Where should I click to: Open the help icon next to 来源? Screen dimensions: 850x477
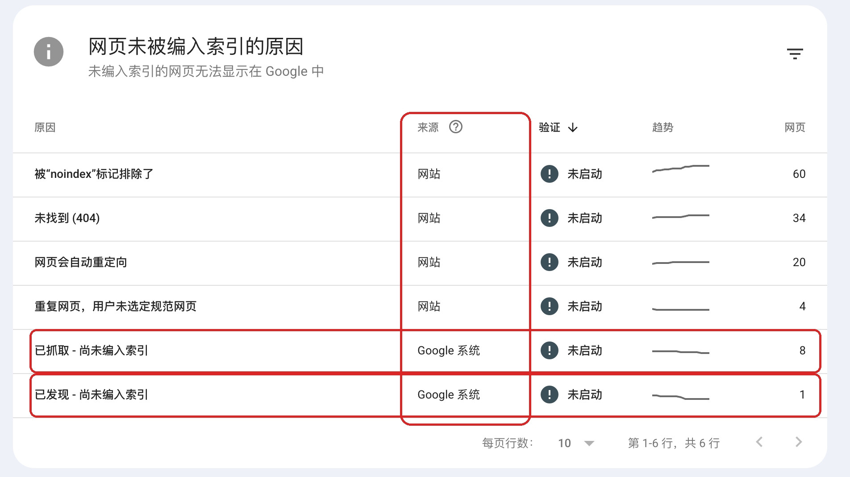[455, 127]
